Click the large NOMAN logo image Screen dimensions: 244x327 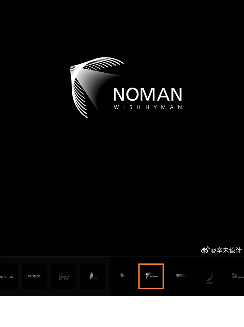coord(126,88)
